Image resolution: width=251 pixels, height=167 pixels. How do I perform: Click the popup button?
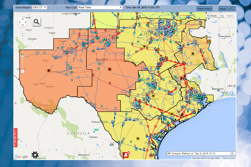point(223,9)
